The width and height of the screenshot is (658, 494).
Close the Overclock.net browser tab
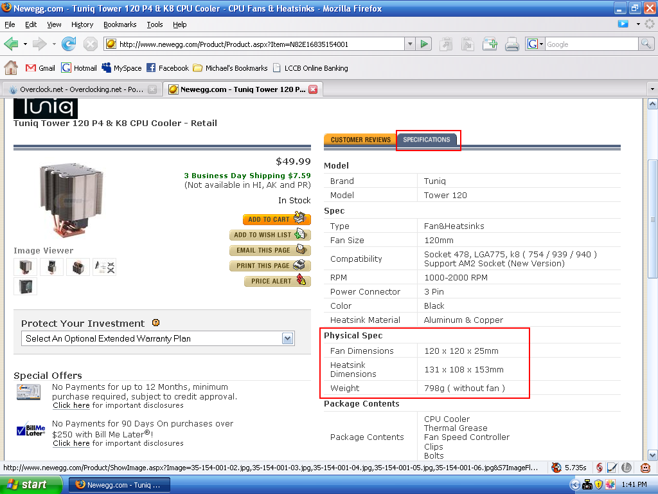[x=152, y=89]
